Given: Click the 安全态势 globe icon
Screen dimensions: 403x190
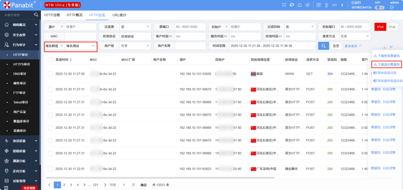Looking at the screenshot, I should (x=7, y=35).
